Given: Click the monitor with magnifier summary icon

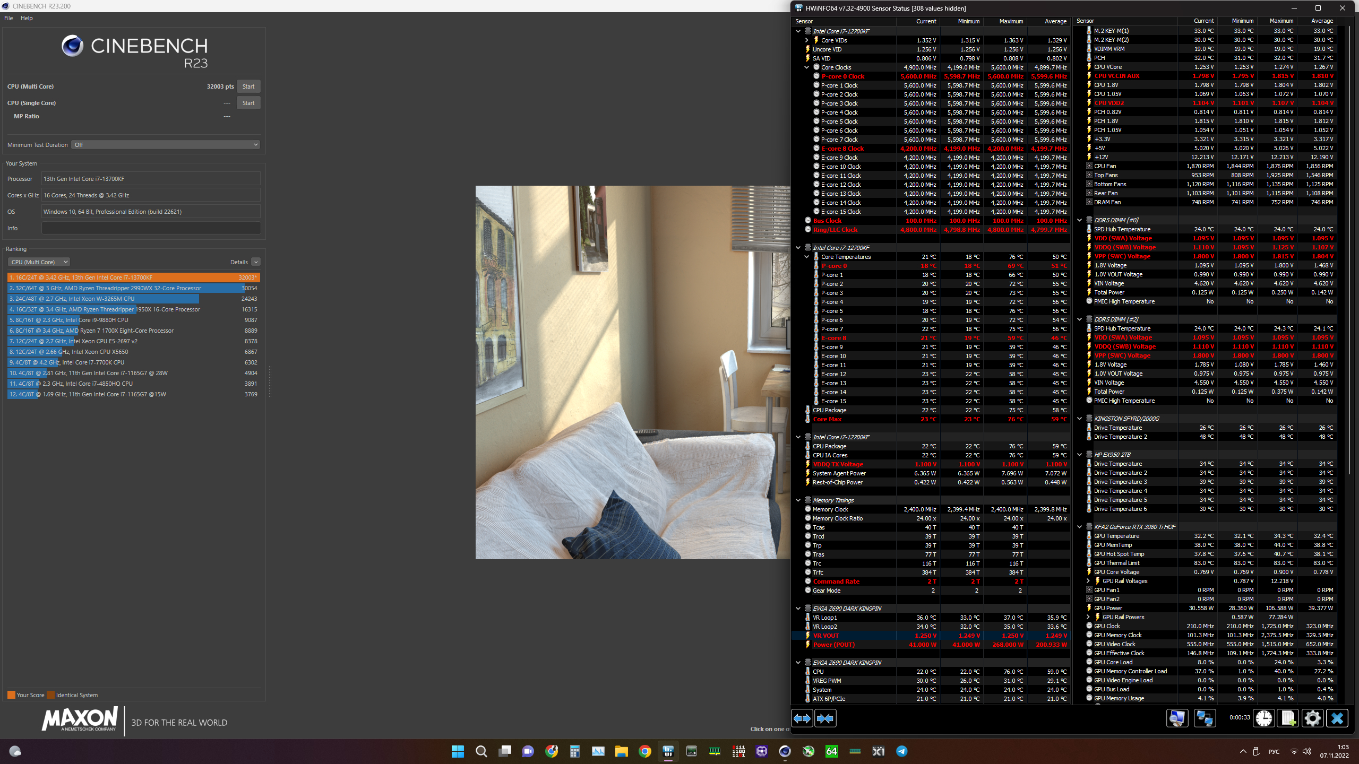Looking at the screenshot, I should 1177,718.
